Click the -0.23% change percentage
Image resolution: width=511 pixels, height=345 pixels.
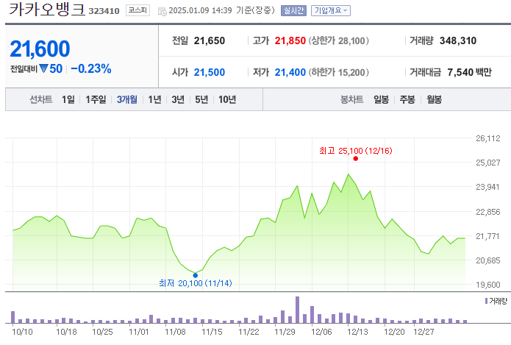coord(91,68)
